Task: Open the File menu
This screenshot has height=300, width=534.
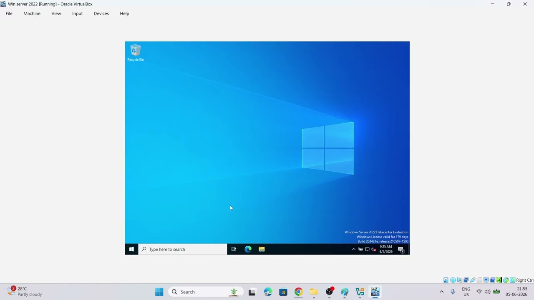Action: 9,13
